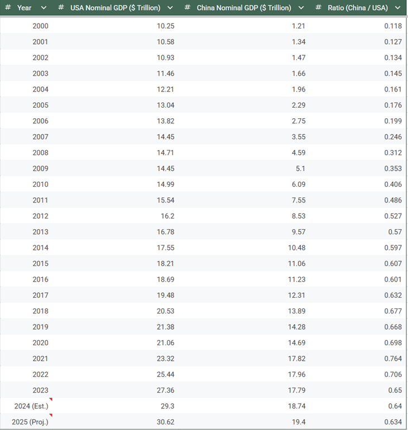Image resolution: width=408 pixels, height=430 pixels.
Task: Click the red note marker on 2024 (Est.) cell
Action: point(51,400)
